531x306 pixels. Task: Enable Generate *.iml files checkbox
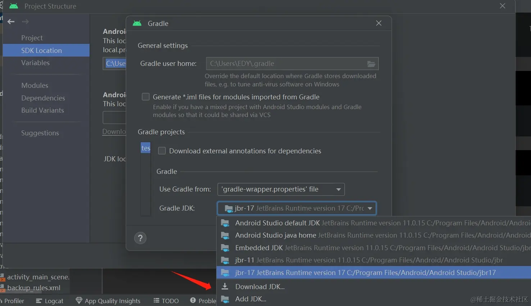point(146,97)
